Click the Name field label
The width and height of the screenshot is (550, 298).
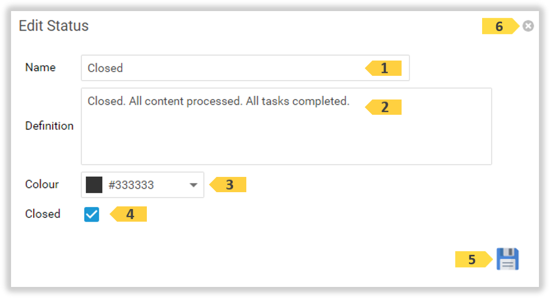pyautogui.click(x=40, y=67)
